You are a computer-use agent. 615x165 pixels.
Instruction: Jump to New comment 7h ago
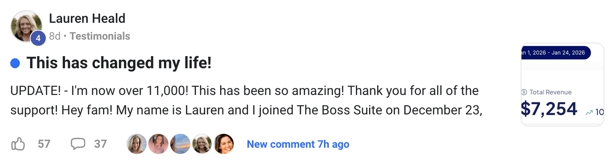[x=298, y=144]
